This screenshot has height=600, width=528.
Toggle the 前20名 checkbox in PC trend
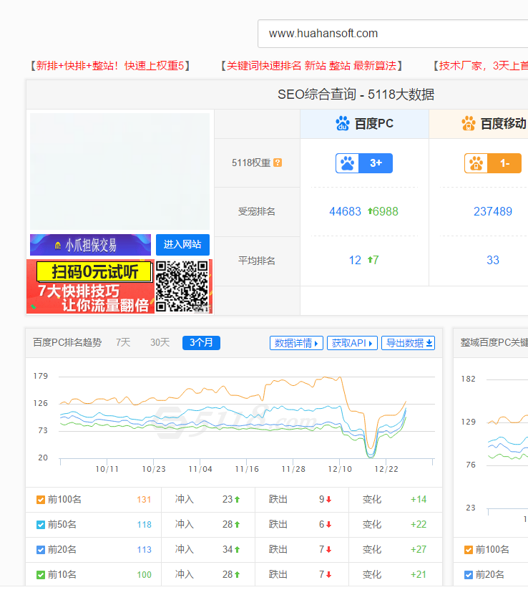[x=41, y=550]
